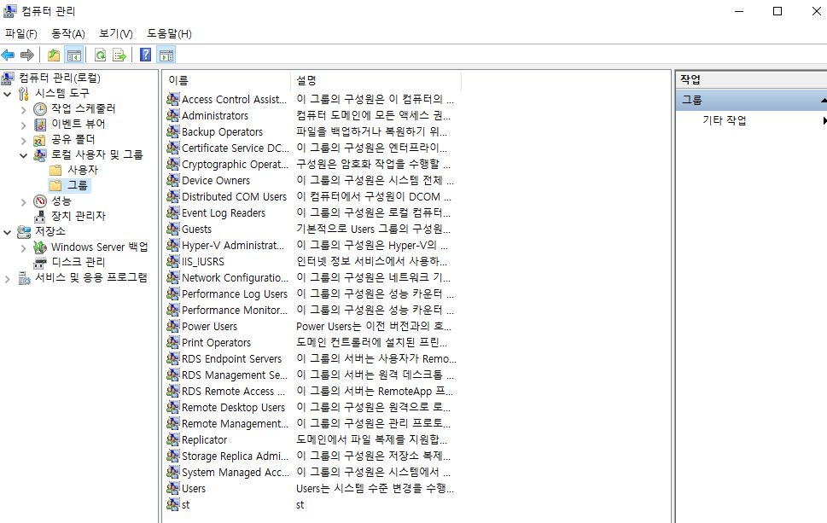This screenshot has width=827, height=523.
Task: Select the Access Control Assistance group
Action: pos(234,99)
